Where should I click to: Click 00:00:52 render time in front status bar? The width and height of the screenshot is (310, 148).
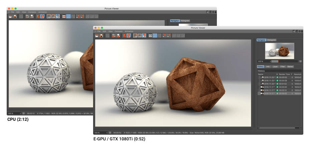[x=117, y=133]
